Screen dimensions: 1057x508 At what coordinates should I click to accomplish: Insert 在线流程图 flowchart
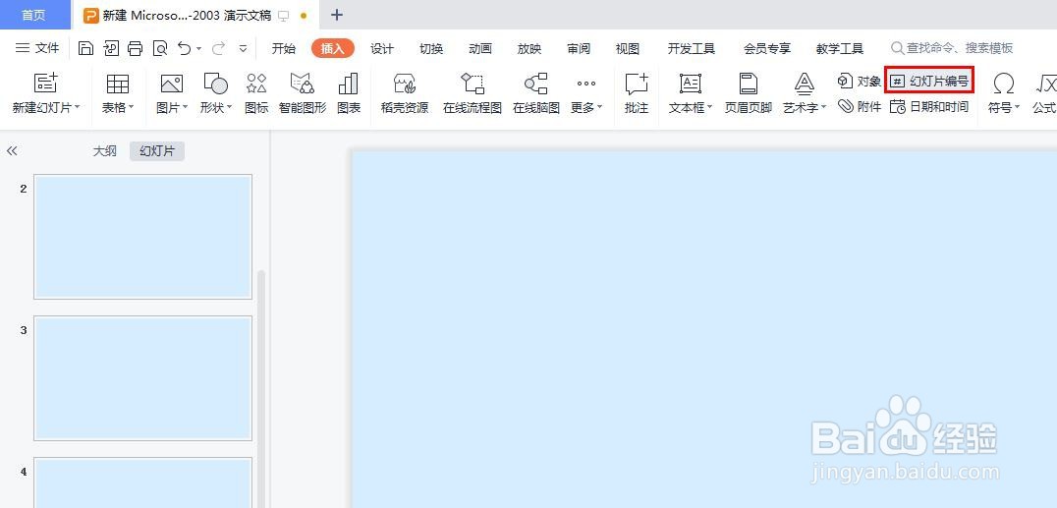(x=473, y=93)
